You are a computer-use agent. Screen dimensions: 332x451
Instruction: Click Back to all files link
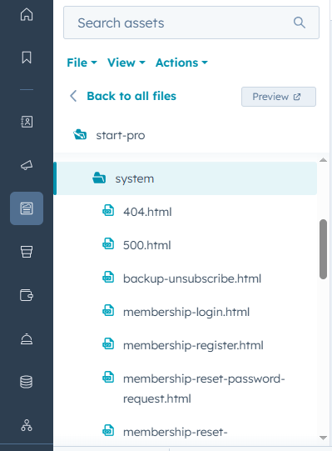[x=131, y=96]
